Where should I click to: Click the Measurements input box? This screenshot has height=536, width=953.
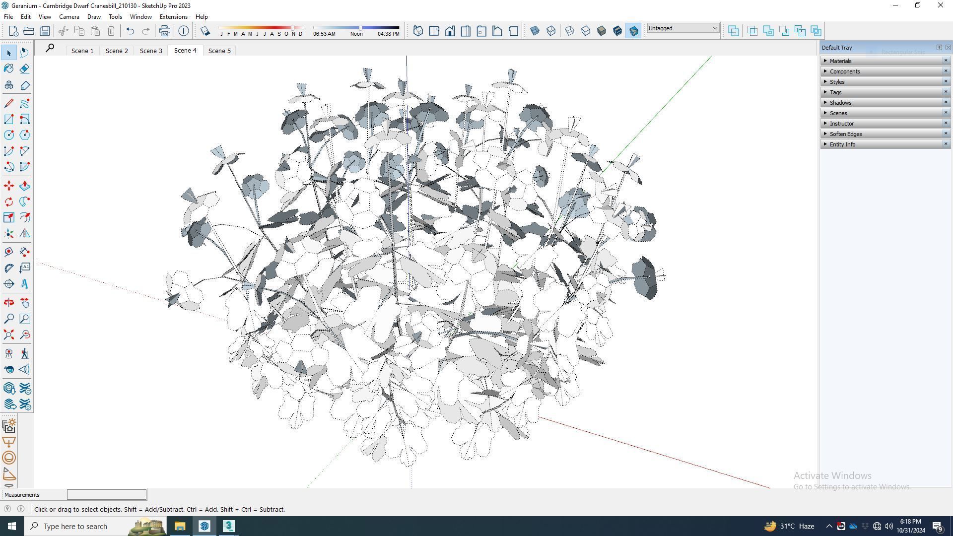[107, 494]
